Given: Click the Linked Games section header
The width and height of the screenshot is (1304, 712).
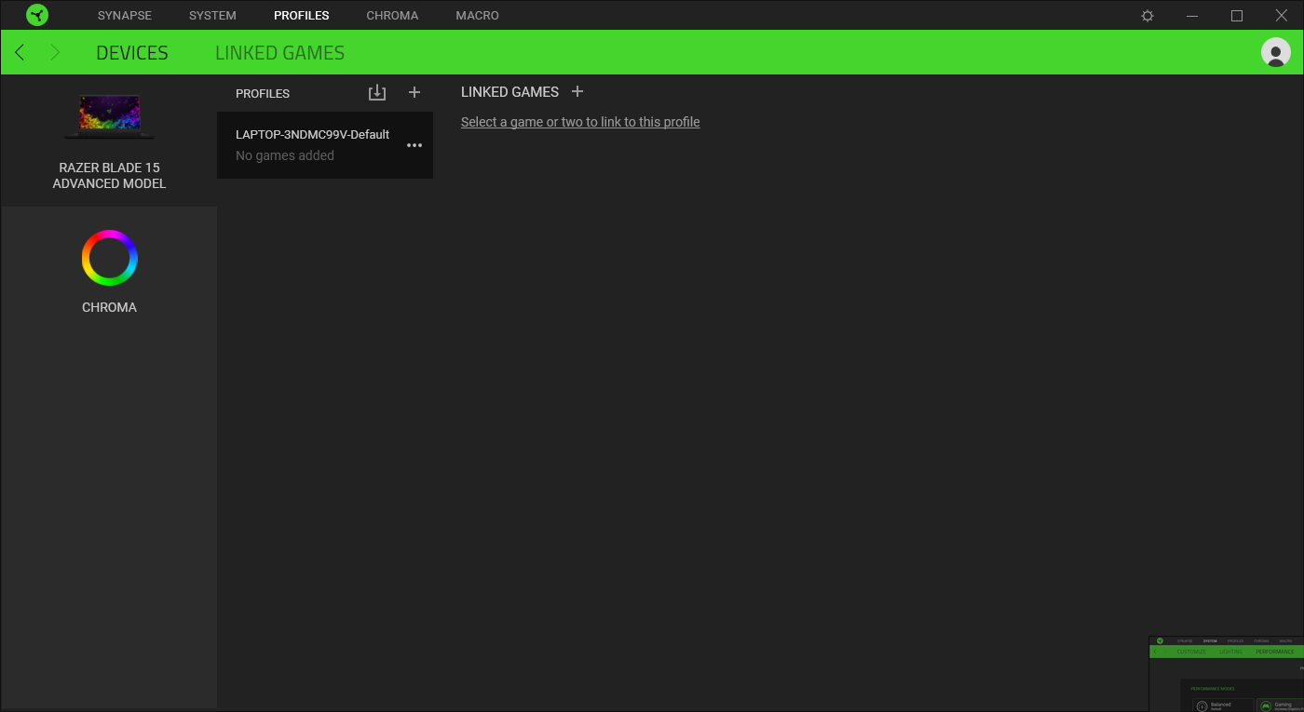Looking at the screenshot, I should tap(509, 92).
